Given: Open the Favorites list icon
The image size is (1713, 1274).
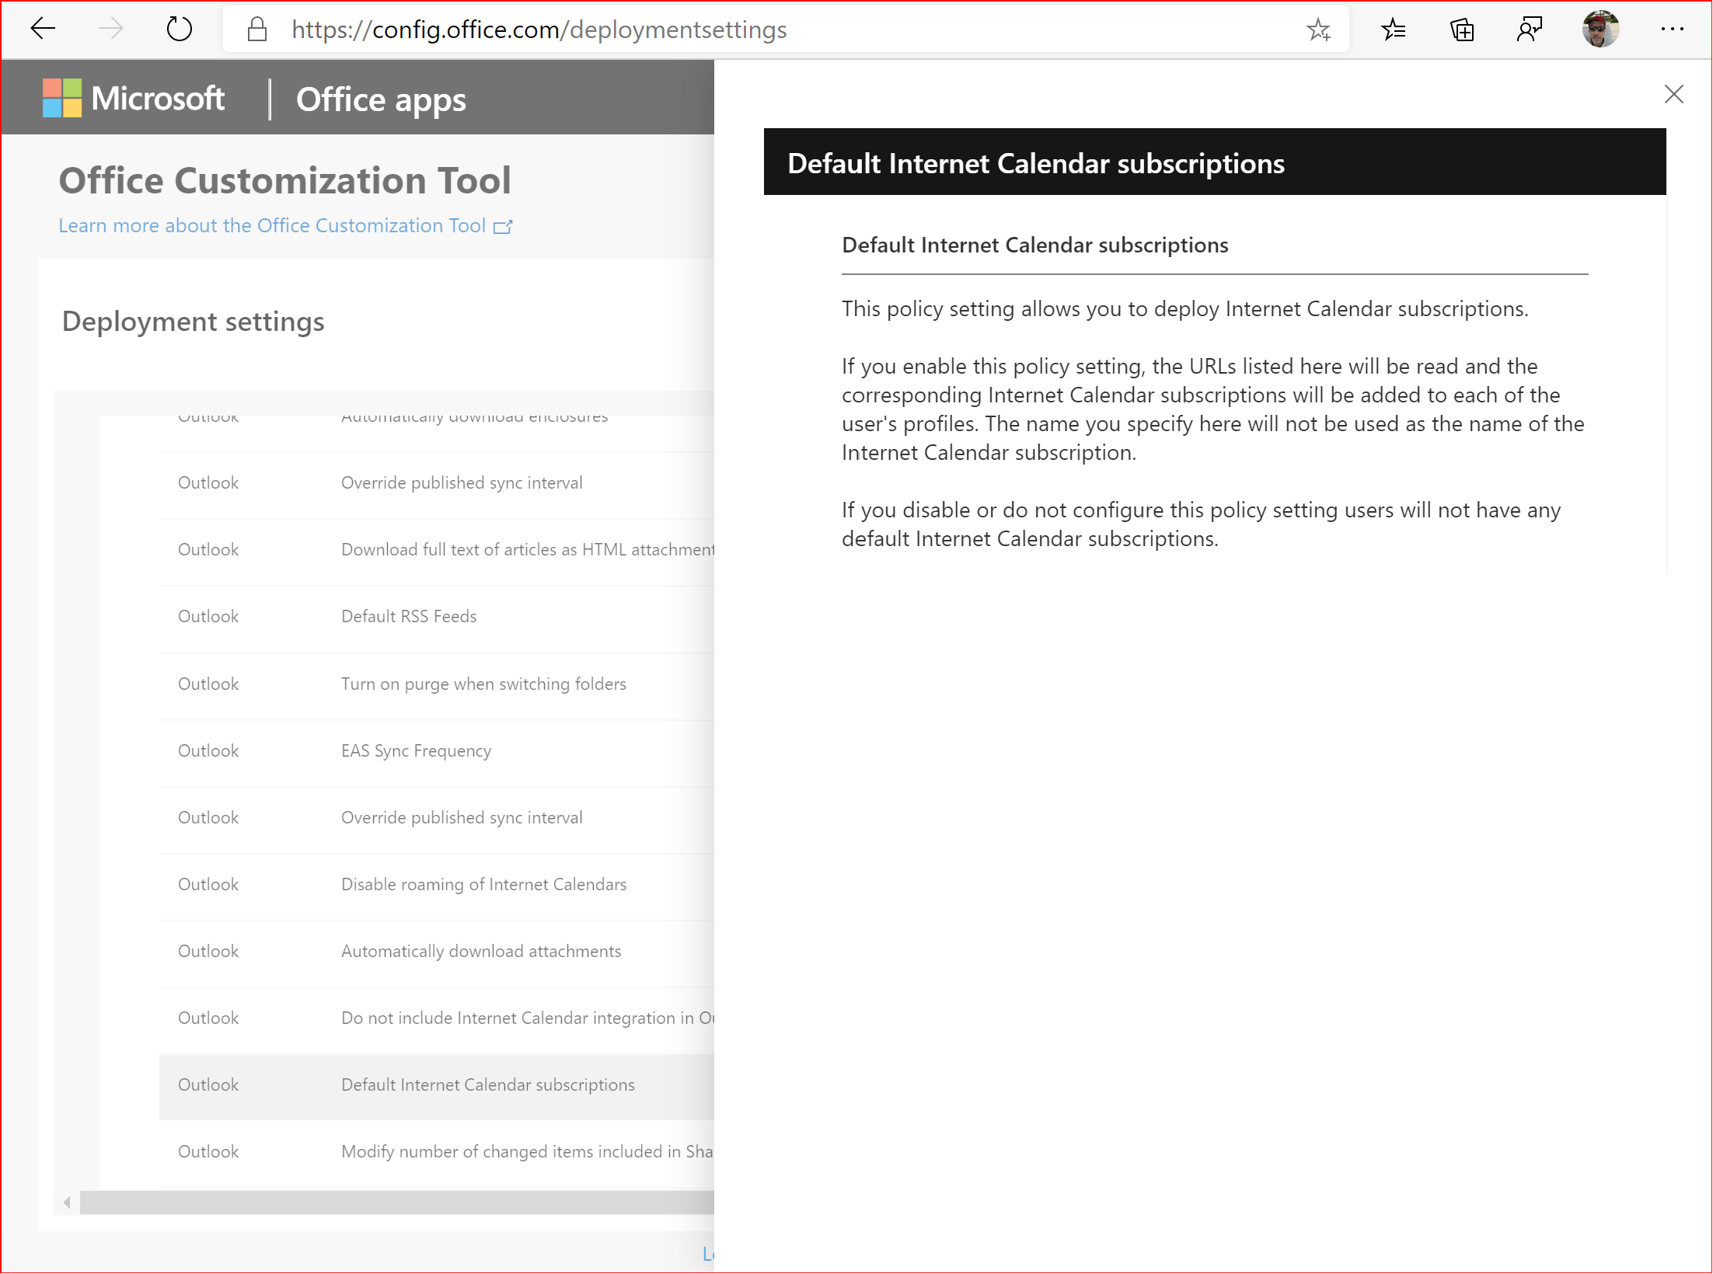Looking at the screenshot, I should click(1394, 29).
